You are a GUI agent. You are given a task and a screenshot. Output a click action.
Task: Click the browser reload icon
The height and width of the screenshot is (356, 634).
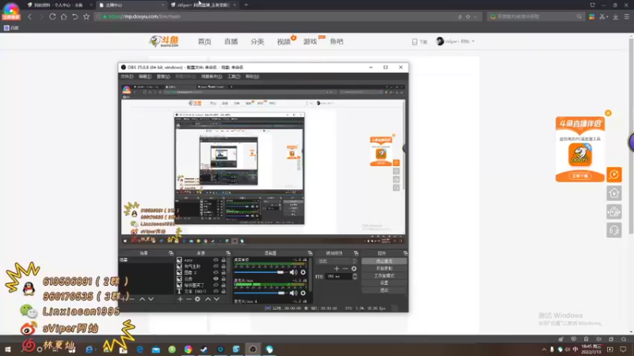click(x=52, y=17)
